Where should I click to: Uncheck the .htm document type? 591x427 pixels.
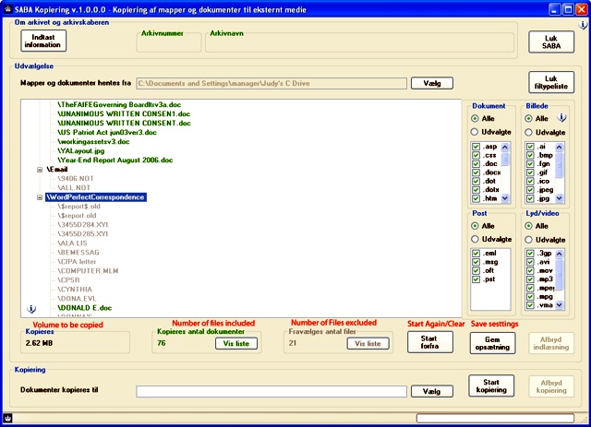pyautogui.click(x=476, y=198)
